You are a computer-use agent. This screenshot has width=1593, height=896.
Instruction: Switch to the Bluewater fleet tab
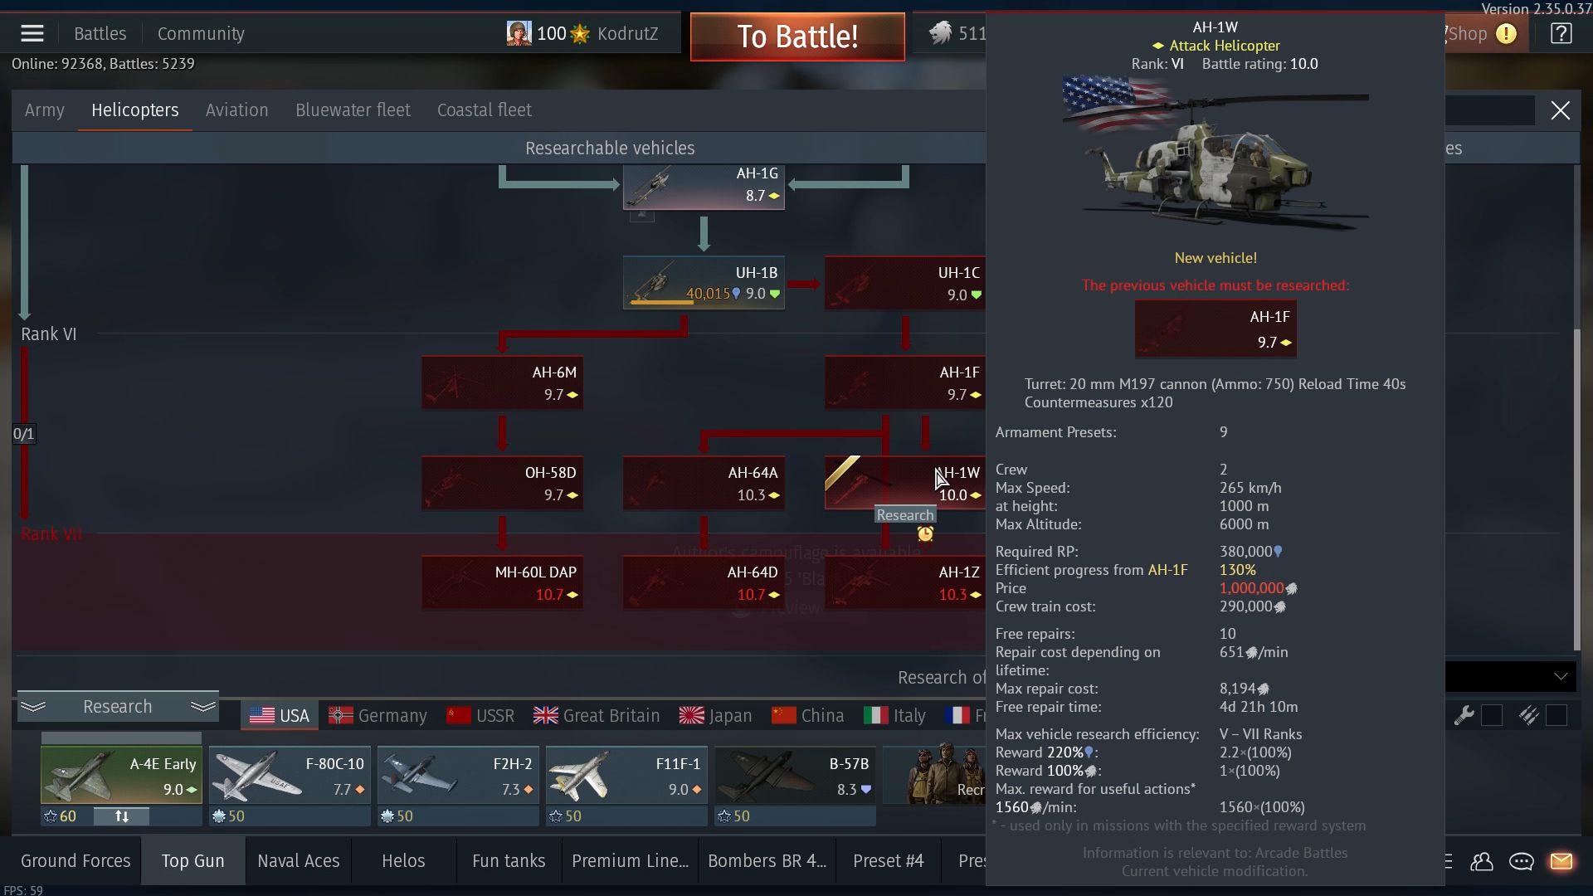[353, 110]
